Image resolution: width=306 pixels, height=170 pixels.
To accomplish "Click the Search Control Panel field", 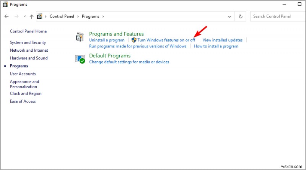I will (x=278, y=16).
